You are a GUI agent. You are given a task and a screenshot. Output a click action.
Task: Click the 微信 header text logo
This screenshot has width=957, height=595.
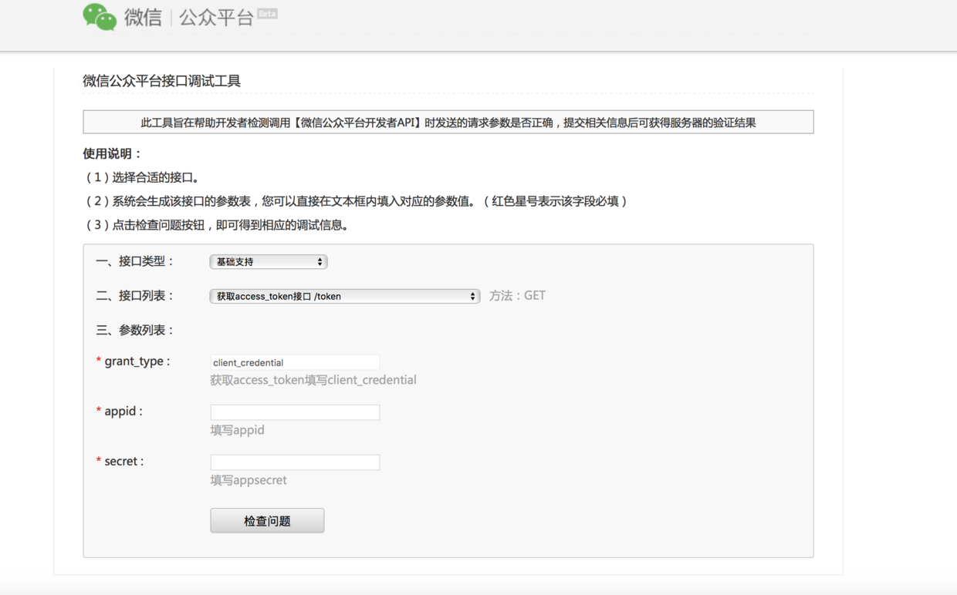point(143,18)
